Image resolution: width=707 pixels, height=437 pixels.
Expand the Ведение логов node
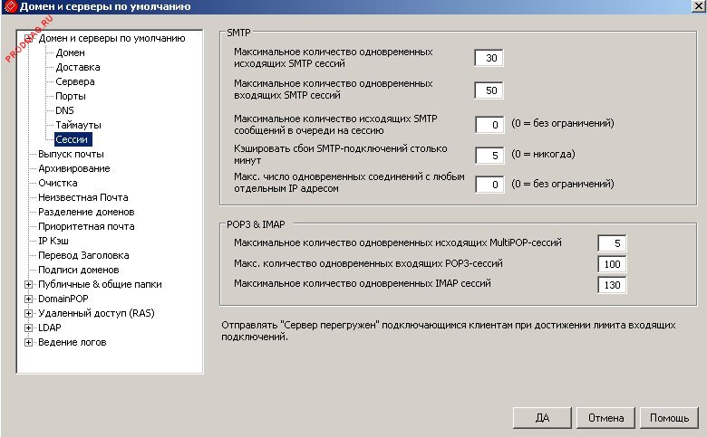(29, 342)
